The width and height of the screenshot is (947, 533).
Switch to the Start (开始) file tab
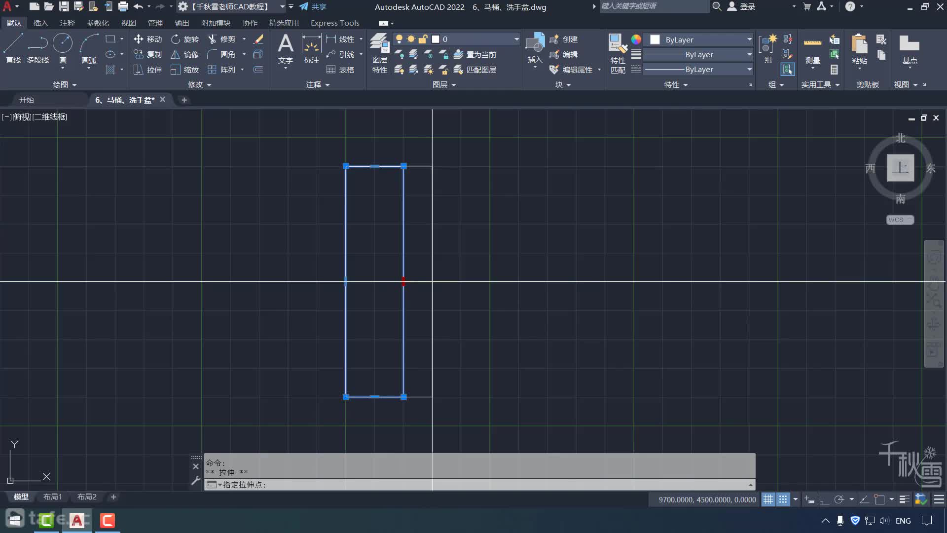point(27,100)
